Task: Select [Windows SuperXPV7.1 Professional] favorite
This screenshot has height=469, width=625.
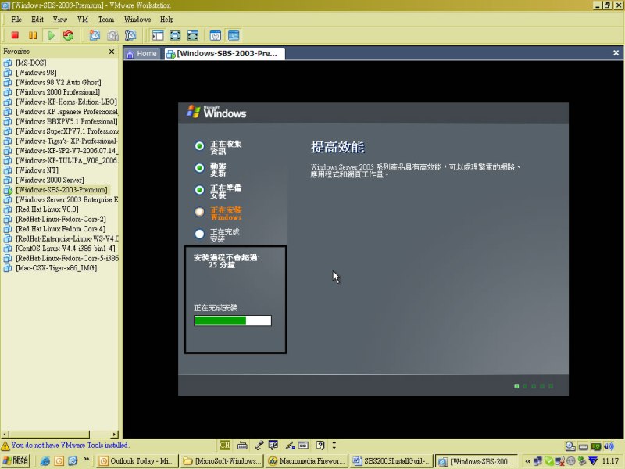Action: coord(66,131)
